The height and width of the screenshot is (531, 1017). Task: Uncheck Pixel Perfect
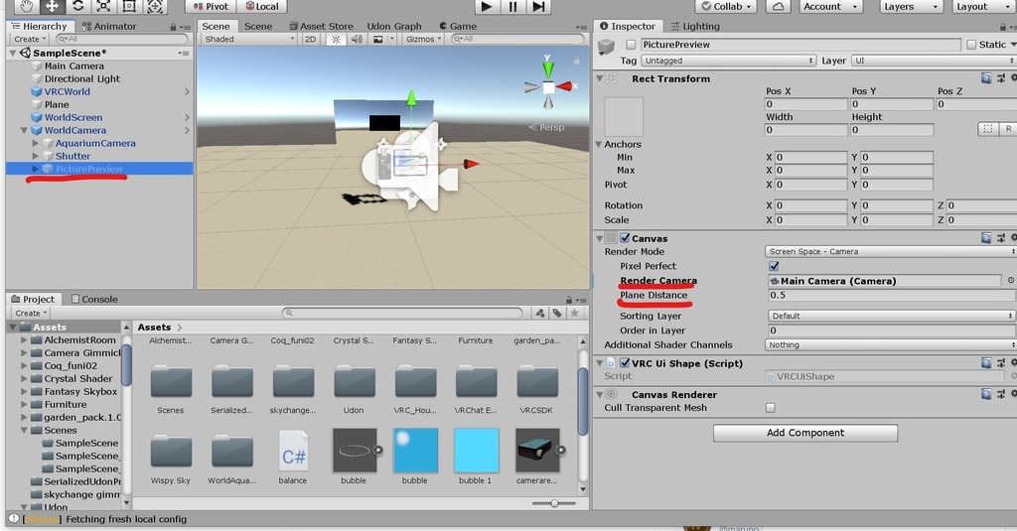774,266
